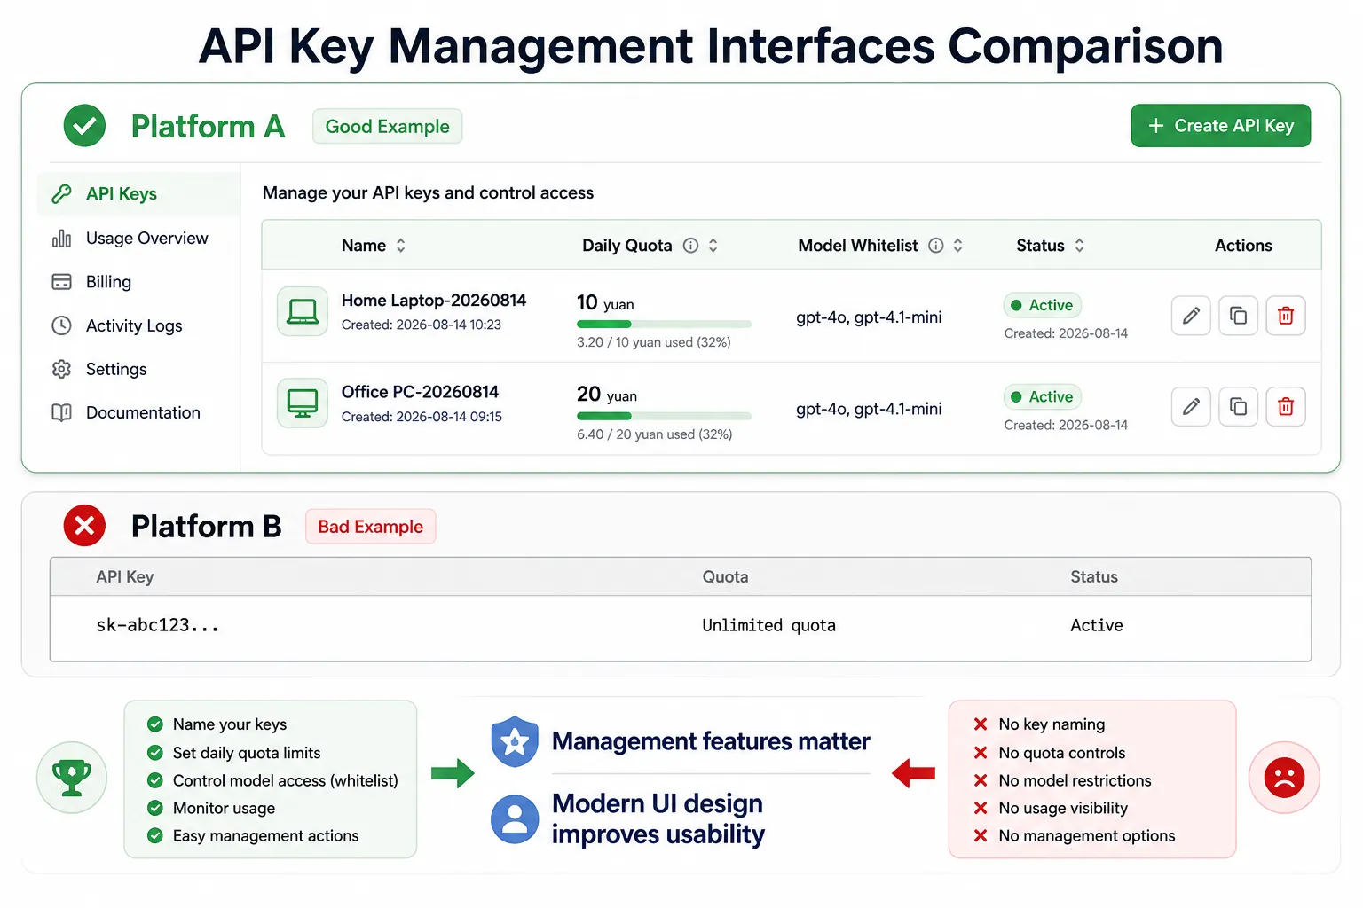Click the credit card icon for Billing
The image size is (1363, 908).
(x=61, y=282)
